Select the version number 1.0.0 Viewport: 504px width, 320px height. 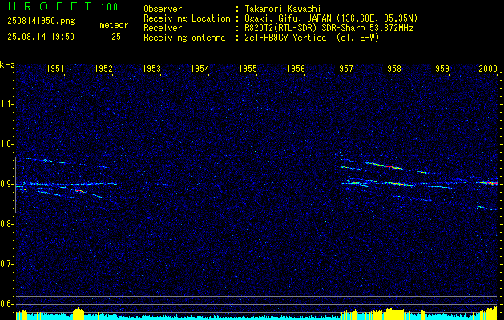[109, 7]
